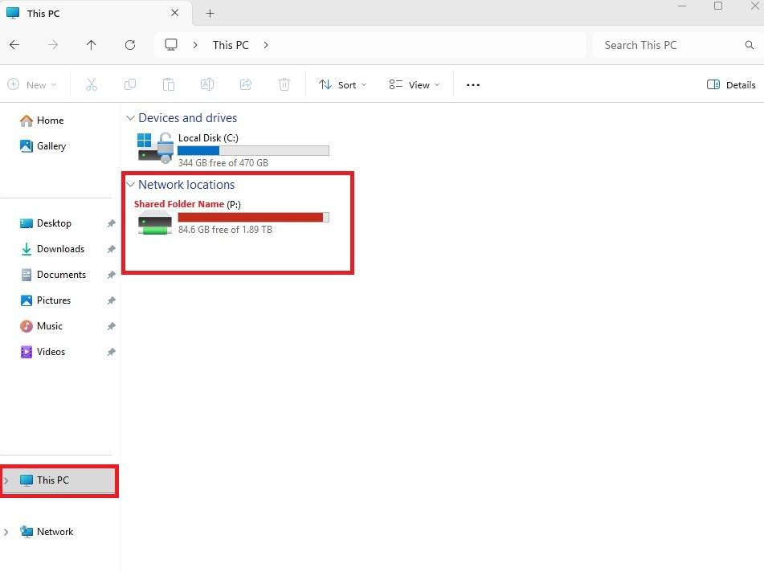
Task: Toggle pin on the Pictures shortcut
Action: pos(111,300)
